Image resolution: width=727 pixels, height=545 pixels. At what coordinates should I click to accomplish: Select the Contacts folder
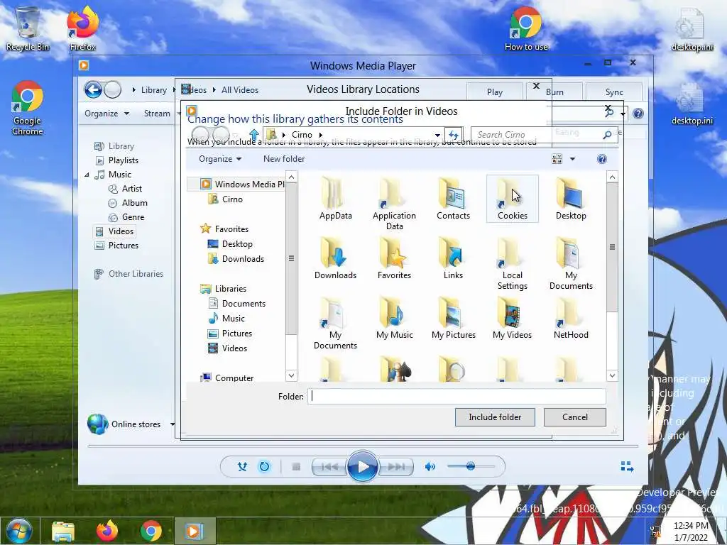[453, 199]
